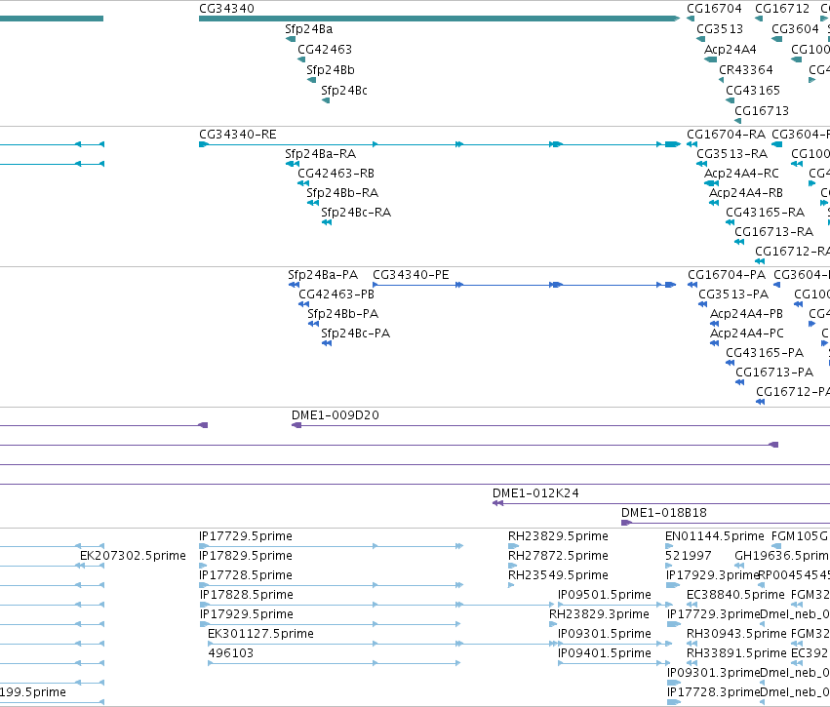Select the CG3513-RA transcript label
The width and height of the screenshot is (830, 707).
pyautogui.click(x=731, y=154)
